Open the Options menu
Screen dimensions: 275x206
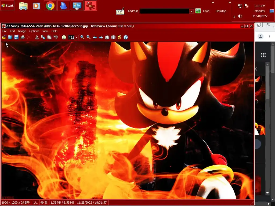click(34, 31)
